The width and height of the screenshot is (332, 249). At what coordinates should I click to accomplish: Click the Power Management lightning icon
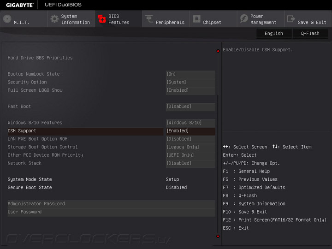pos(244,18)
